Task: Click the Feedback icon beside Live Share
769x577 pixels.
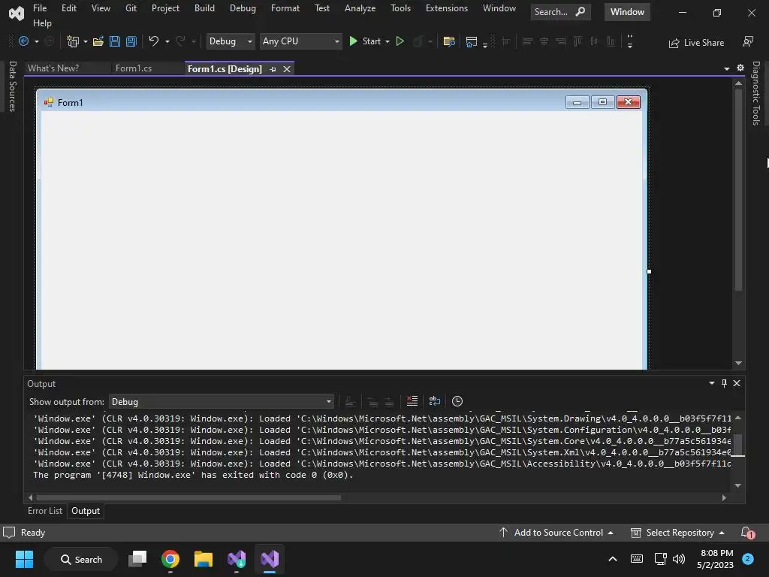Action: click(748, 42)
